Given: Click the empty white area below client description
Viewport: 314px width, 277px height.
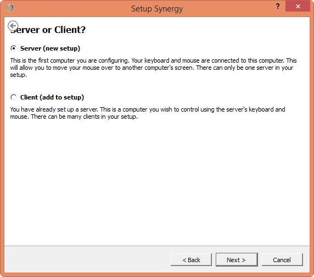Looking at the screenshot, I should click(157, 180).
